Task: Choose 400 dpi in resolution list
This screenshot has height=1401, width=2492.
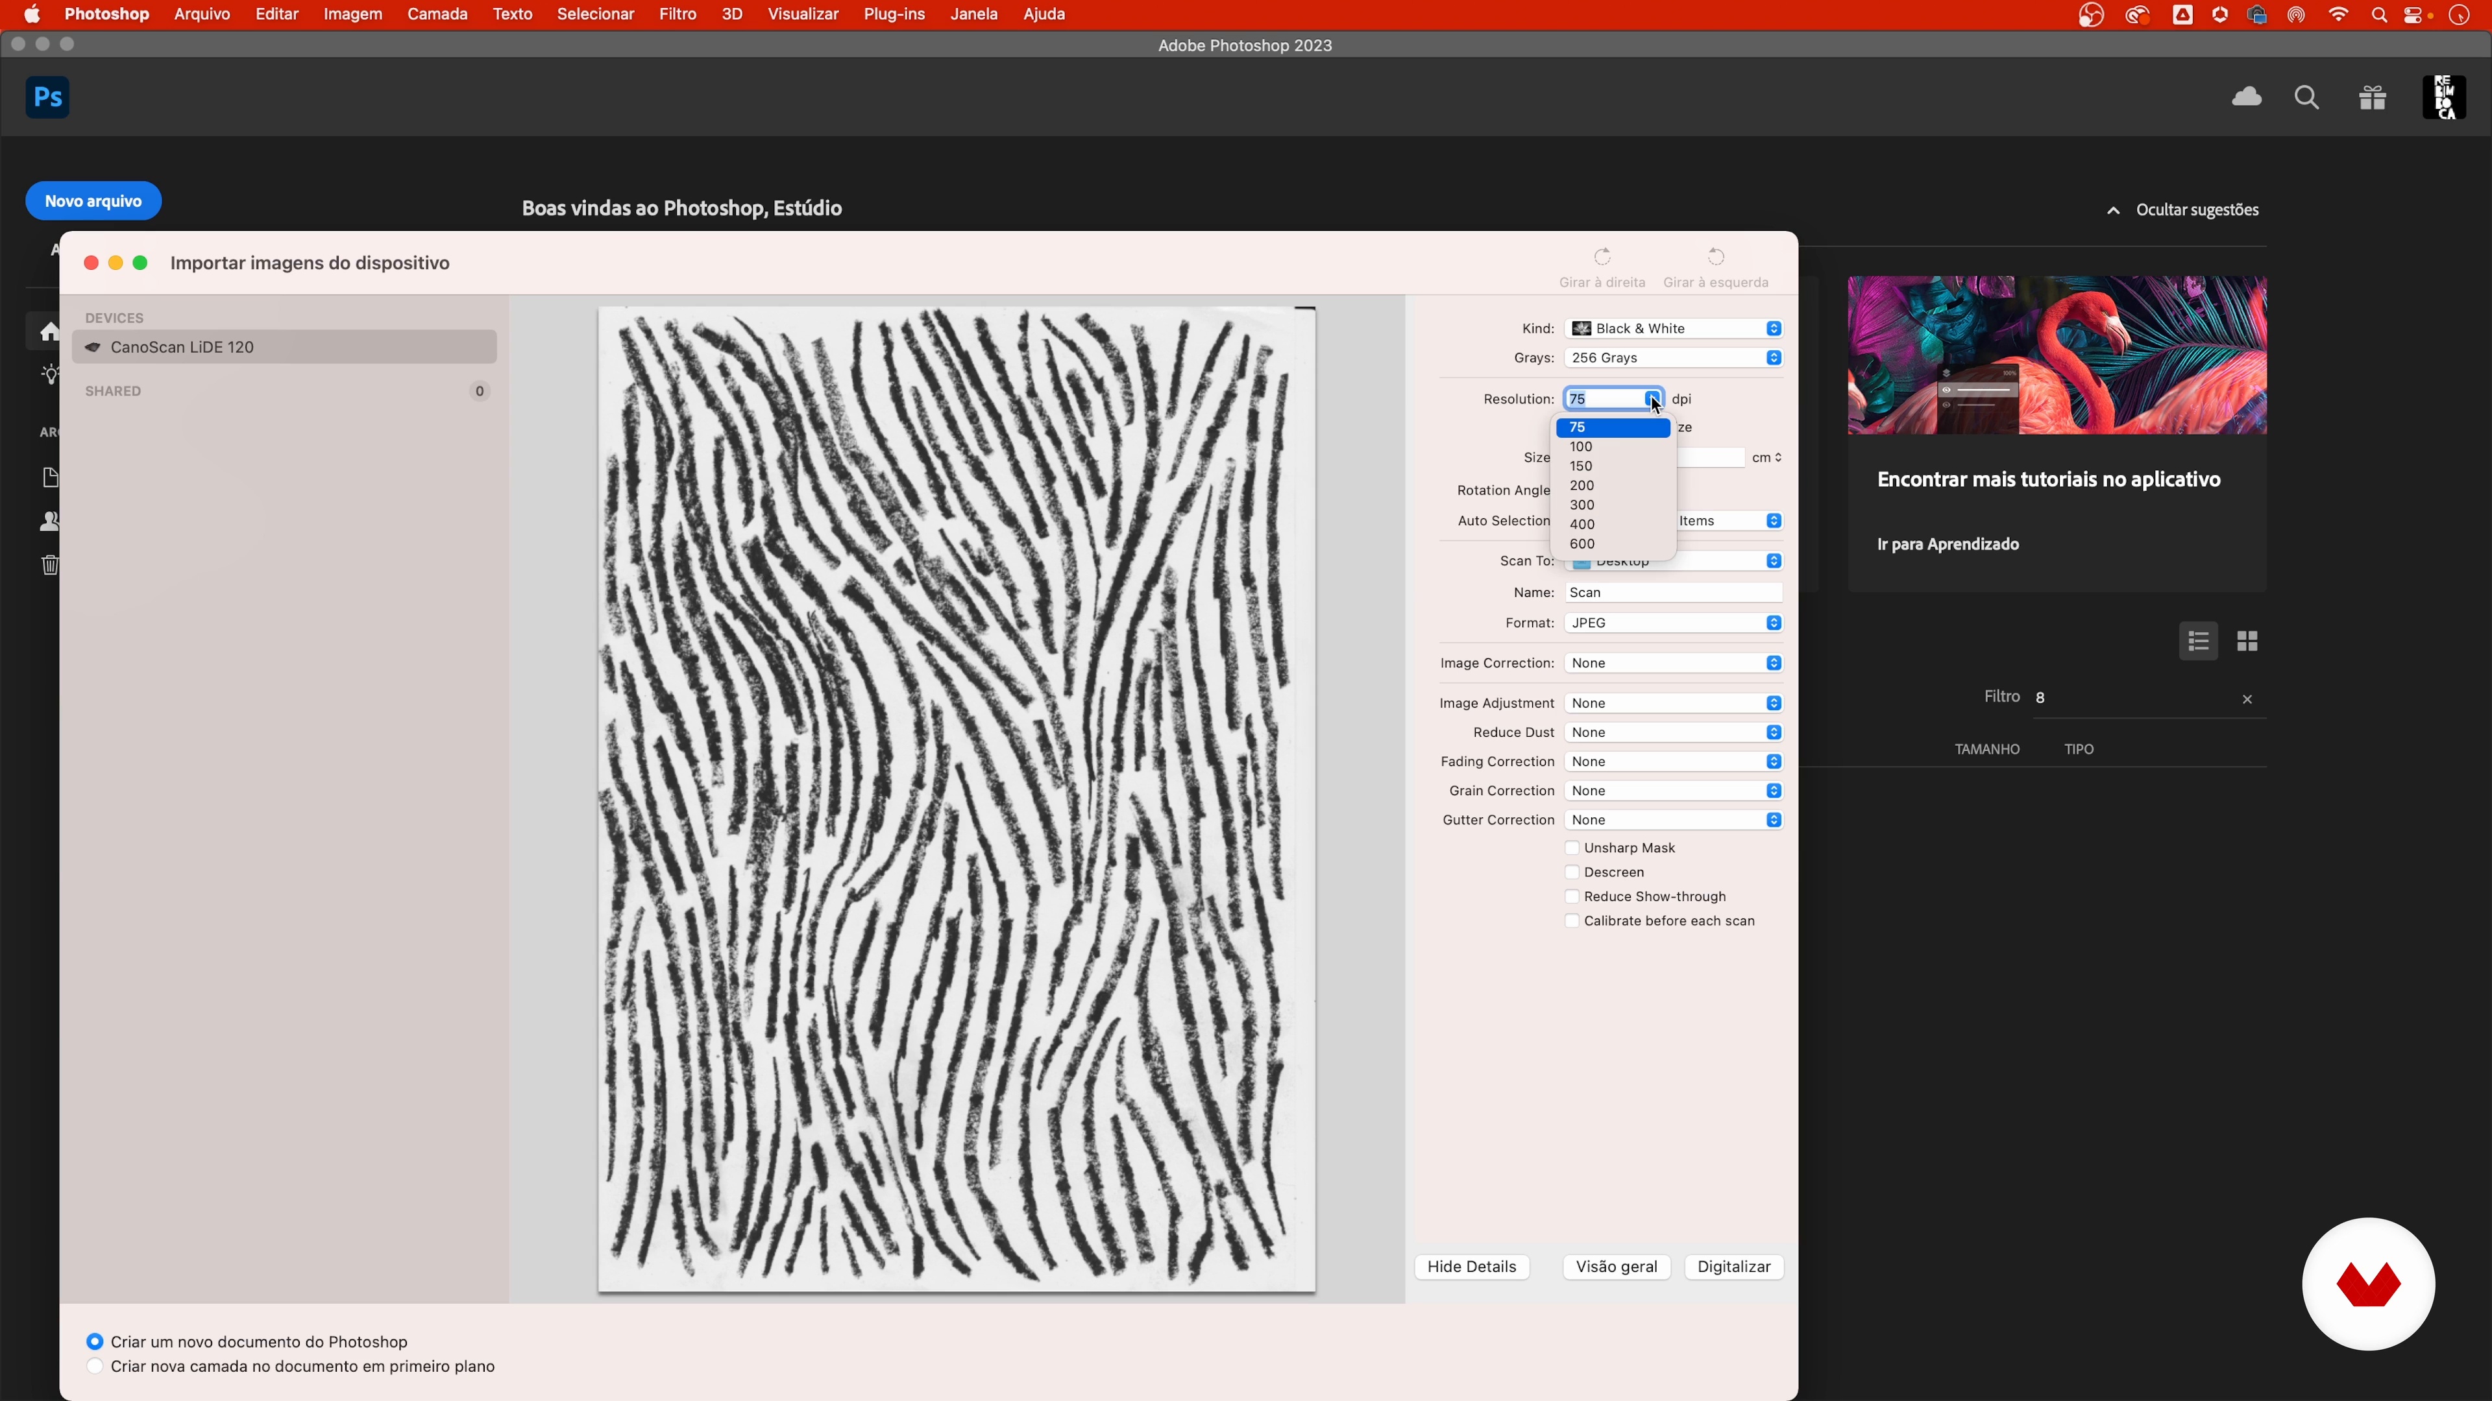Action: tap(1613, 524)
